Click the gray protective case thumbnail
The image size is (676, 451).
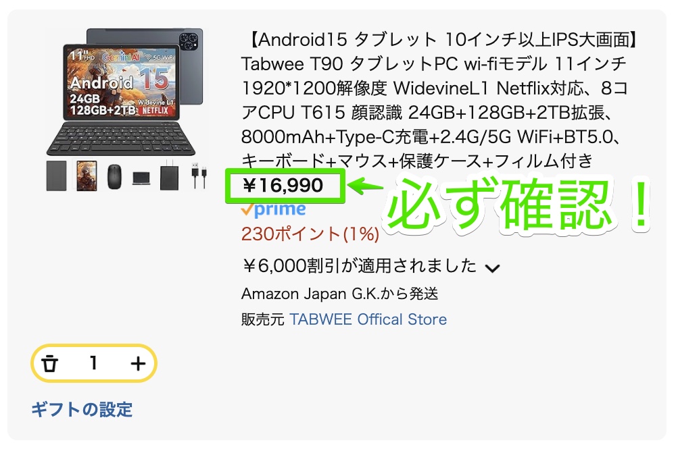pyautogui.click(x=57, y=176)
